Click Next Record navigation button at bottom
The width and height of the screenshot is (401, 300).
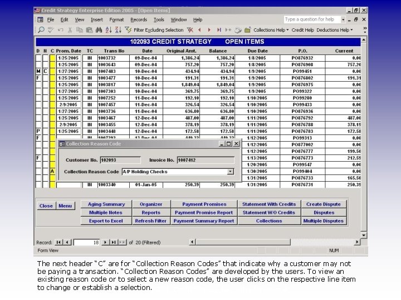105,242
